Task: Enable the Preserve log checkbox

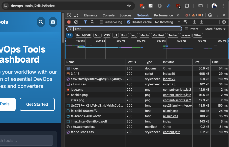Action: pyautogui.click(x=101, y=22)
